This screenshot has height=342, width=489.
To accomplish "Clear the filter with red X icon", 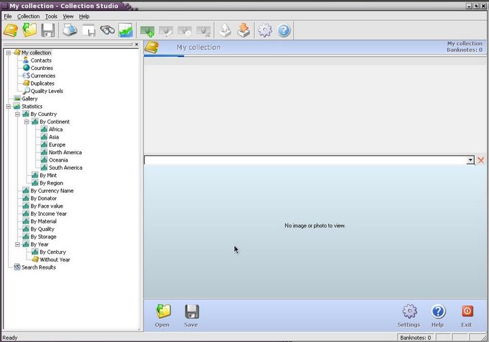I will click(481, 160).
